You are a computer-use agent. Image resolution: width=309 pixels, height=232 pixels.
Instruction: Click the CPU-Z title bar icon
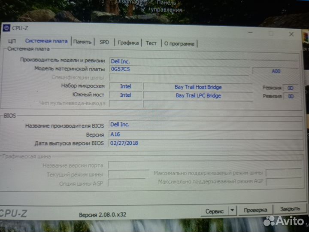[x=6, y=28]
